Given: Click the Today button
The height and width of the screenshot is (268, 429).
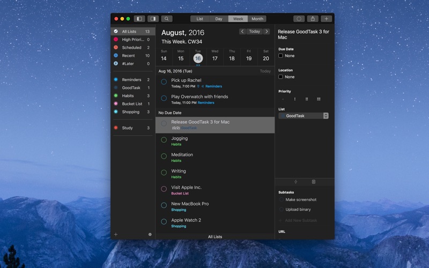Looking at the screenshot, I should 254,32.
